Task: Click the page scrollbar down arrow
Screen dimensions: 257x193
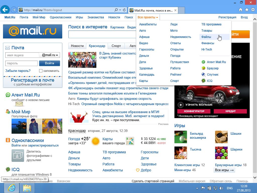Action: click(255, 177)
